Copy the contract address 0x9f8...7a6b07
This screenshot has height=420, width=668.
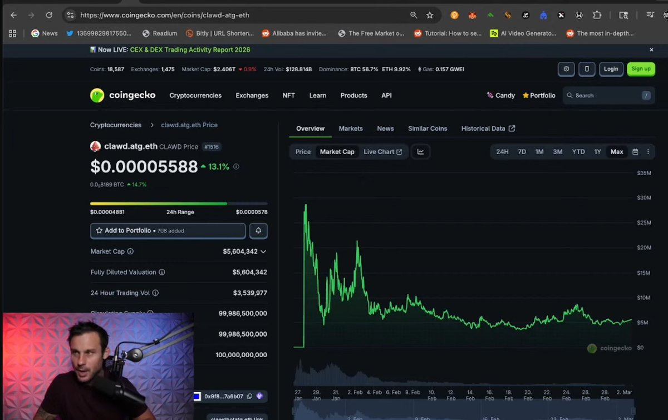coord(249,397)
